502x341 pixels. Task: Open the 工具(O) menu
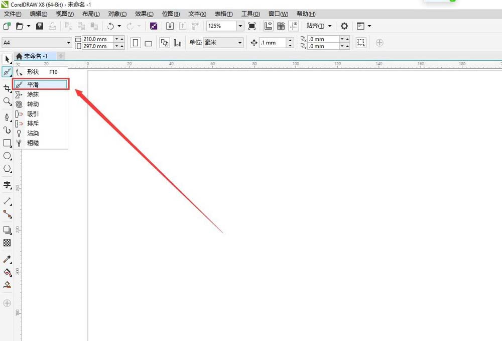(x=250, y=14)
